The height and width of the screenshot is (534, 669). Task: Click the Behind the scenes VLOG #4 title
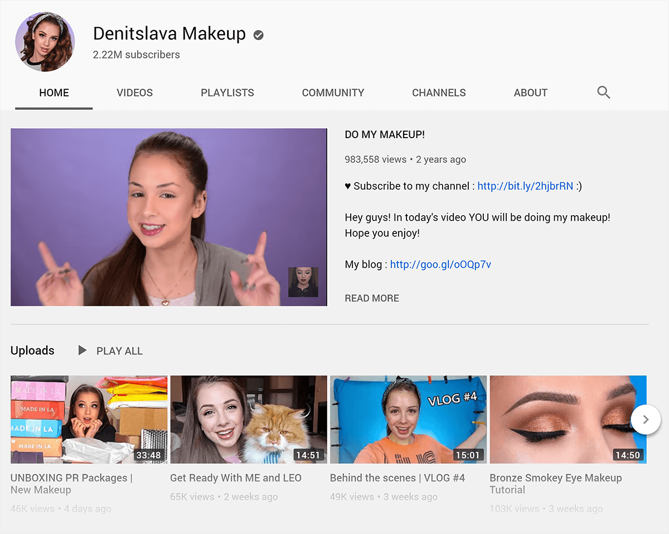pyautogui.click(x=397, y=478)
